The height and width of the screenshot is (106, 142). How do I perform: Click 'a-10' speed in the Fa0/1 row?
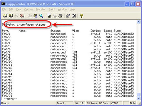pos(109,34)
